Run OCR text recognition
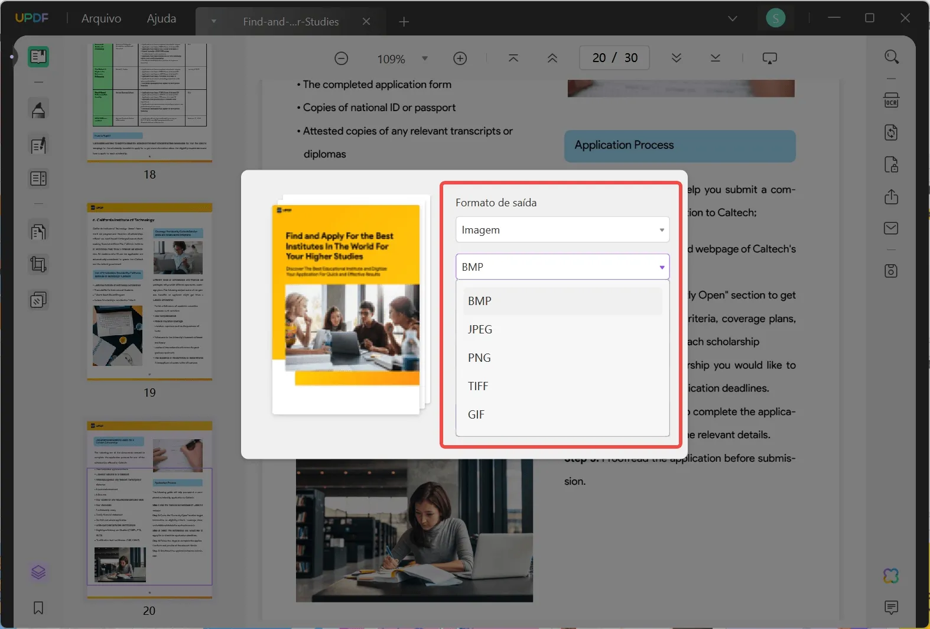The width and height of the screenshot is (930, 629). point(892,100)
